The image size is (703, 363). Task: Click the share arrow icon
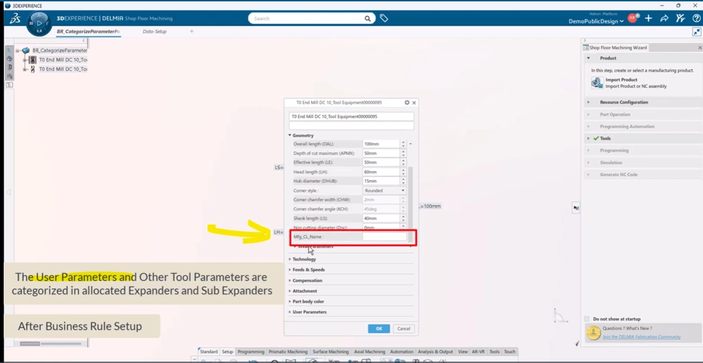coord(664,18)
